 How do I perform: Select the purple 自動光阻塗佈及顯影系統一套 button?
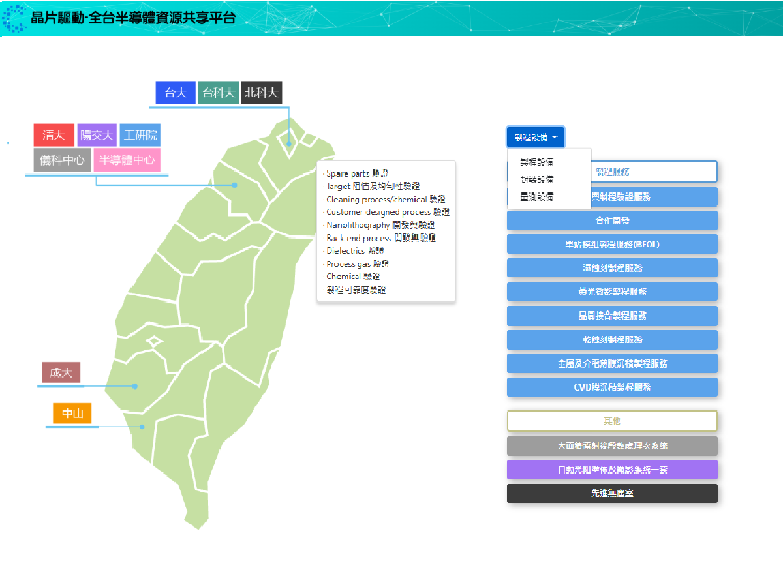[x=612, y=470]
